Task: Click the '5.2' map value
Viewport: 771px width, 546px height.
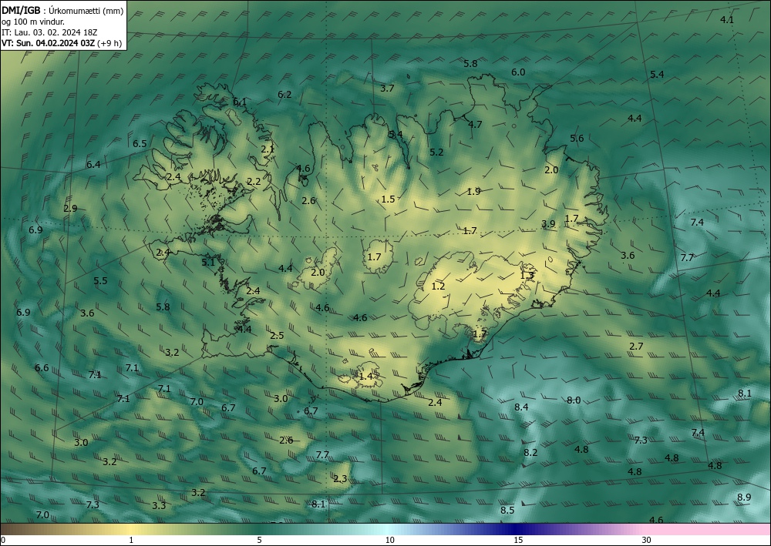Action: [436, 152]
